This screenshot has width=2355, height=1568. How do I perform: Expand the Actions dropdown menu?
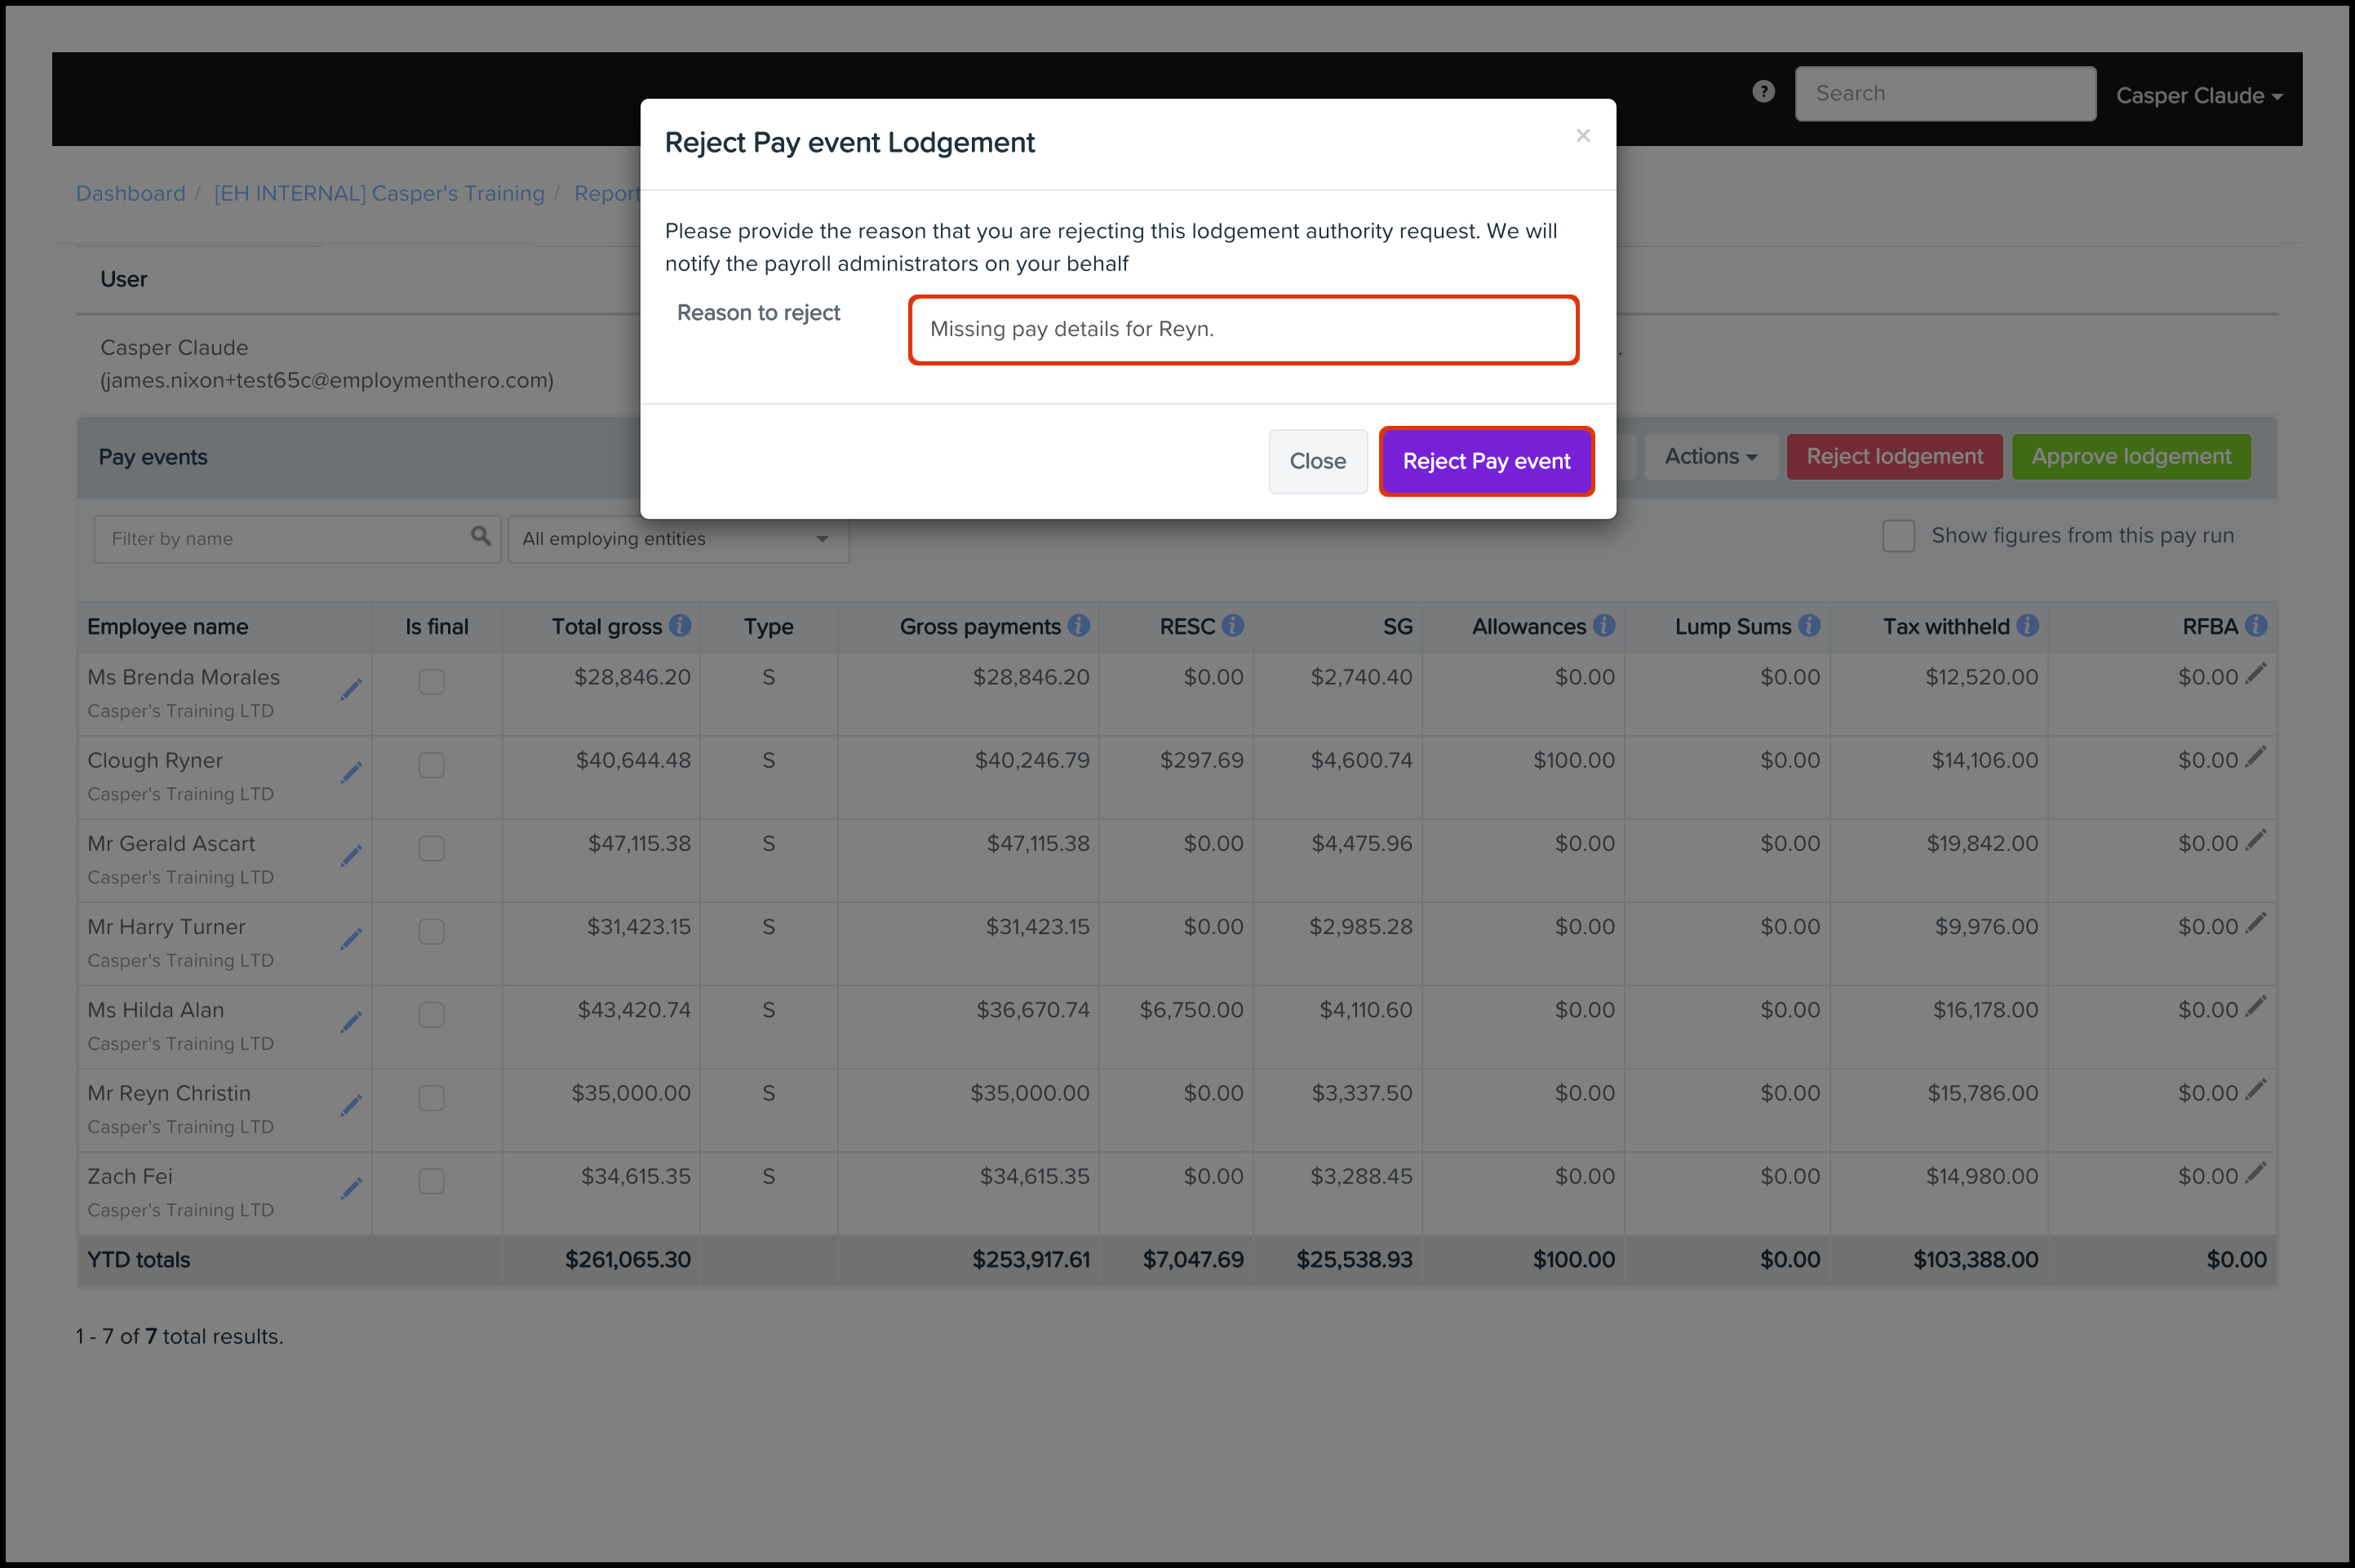pos(1710,457)
